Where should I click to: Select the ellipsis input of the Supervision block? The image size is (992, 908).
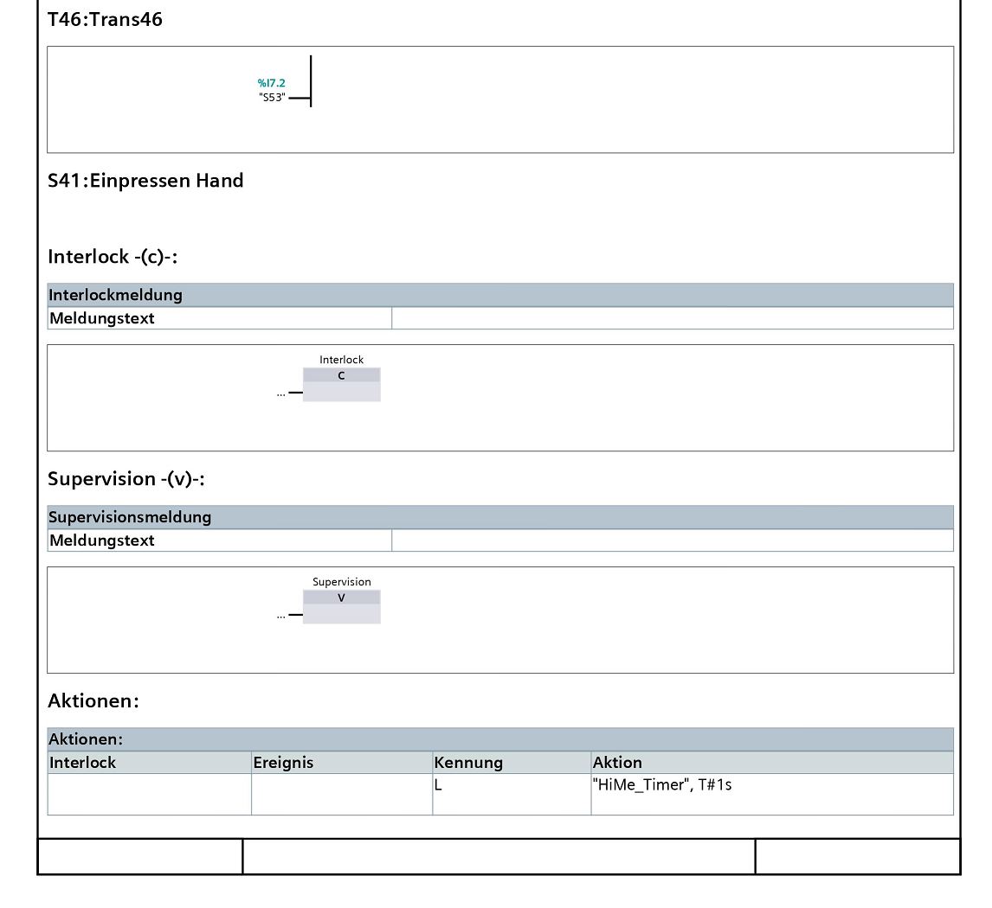(x=280, y=616)
